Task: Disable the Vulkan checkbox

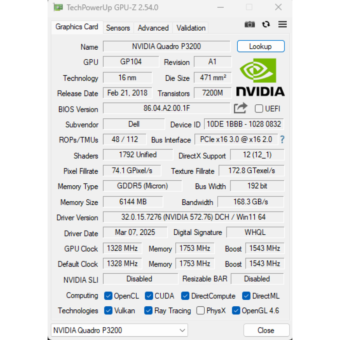Action: tap(108, 310)
